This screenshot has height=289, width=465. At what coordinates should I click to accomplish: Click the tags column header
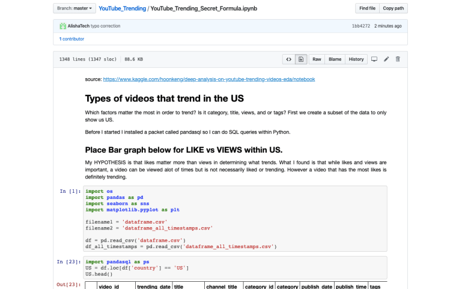pos(375,287)
